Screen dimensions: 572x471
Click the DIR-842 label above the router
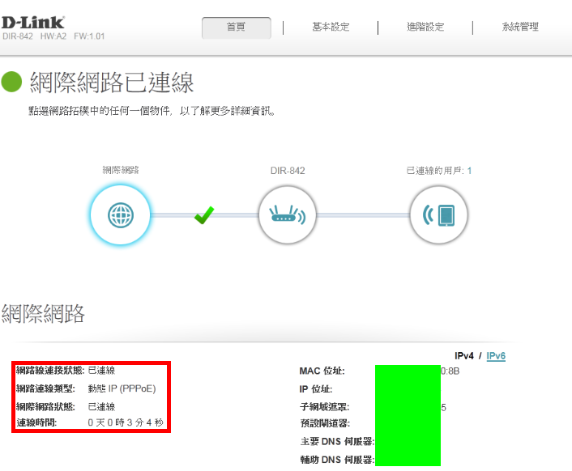pos(287,171)
